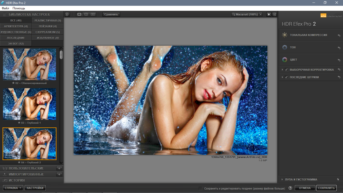Open the Масштаб zoom dropdown arrow
The height and width of the screenshot is (193, 343).
pos(261,14)
